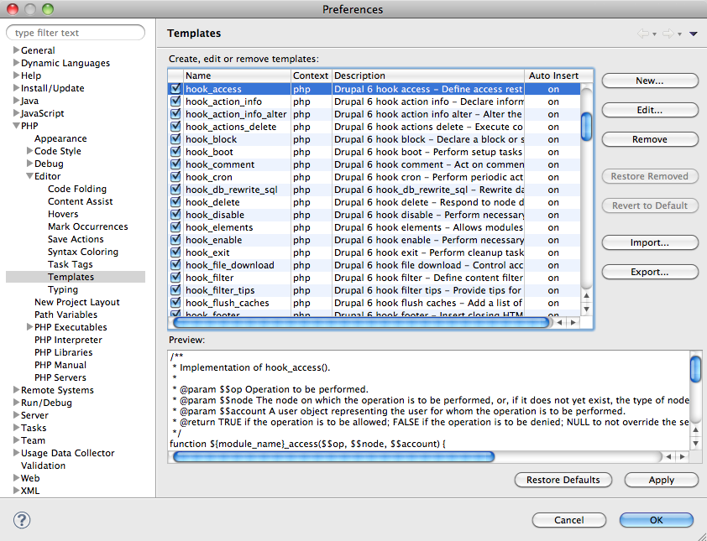Toggle the hook_comment checkbox

click(x=175, y=164)
